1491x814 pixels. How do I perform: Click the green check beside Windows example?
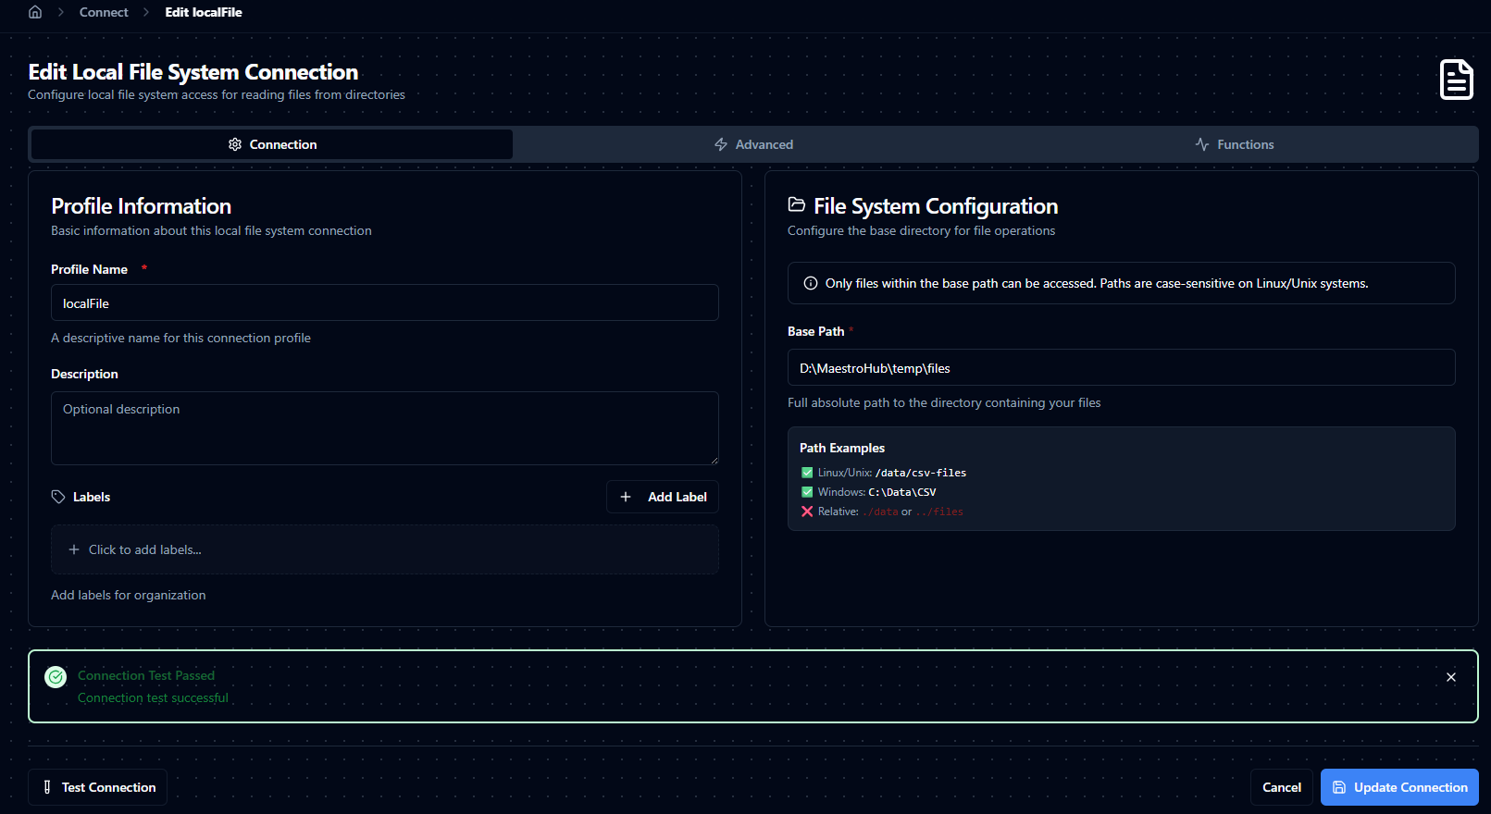(807, 492)
